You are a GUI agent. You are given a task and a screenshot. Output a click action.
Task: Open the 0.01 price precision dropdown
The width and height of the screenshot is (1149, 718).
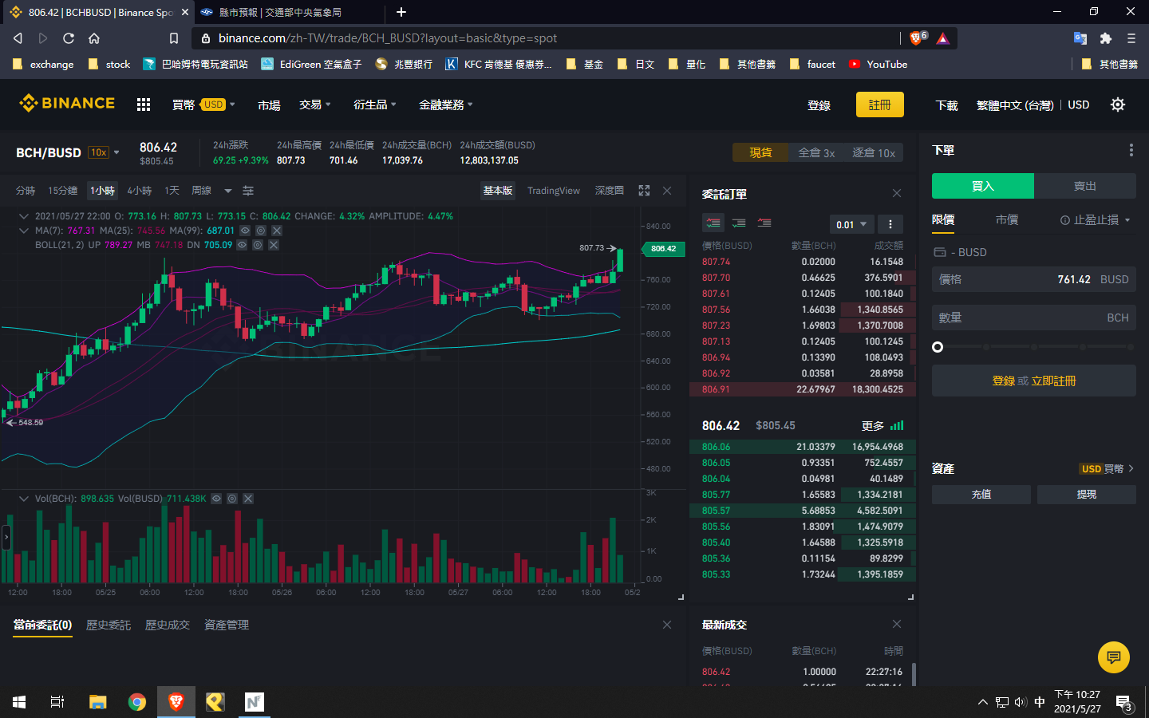(x=852, y=224)
